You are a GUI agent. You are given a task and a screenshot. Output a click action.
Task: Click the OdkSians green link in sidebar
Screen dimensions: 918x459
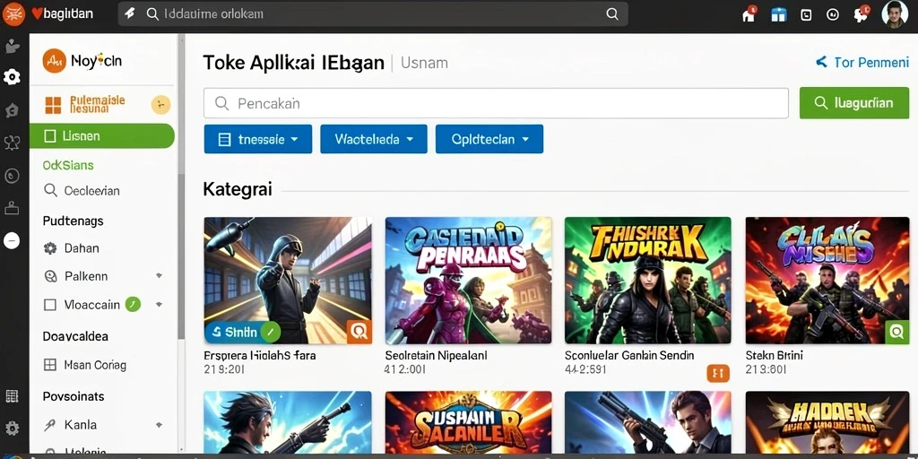68,165
